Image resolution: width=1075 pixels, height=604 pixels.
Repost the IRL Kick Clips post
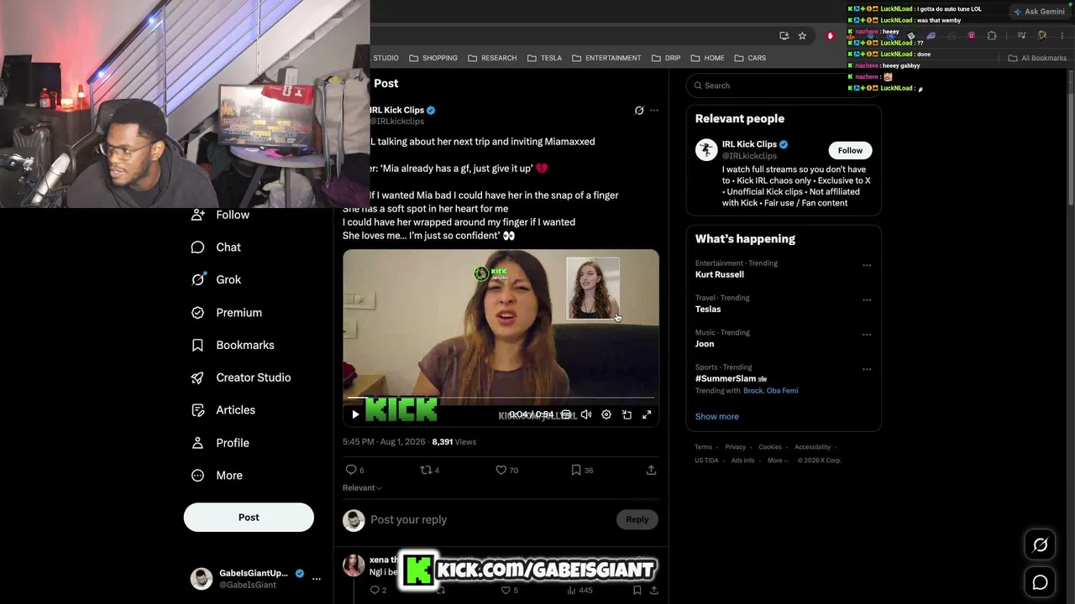pyautogui.click(x=426, y=470)
